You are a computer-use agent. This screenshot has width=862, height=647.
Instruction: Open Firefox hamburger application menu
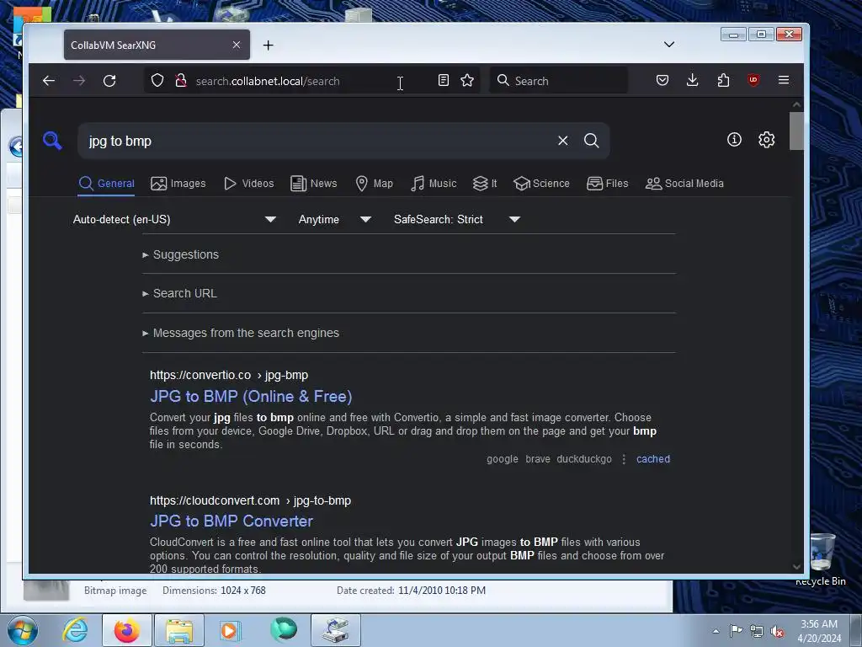coord(784,80)
